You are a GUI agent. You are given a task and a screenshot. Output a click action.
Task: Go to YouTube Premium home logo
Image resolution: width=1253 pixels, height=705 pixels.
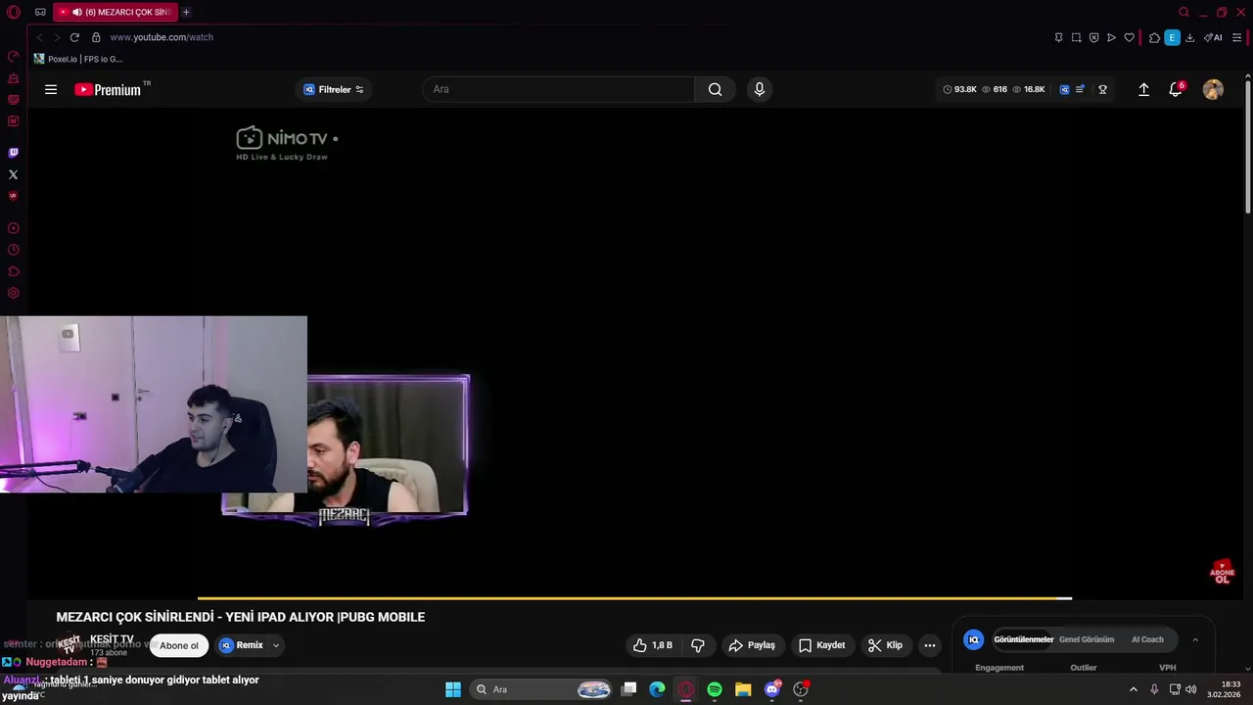pyautogui.click(x=109, y=89)
